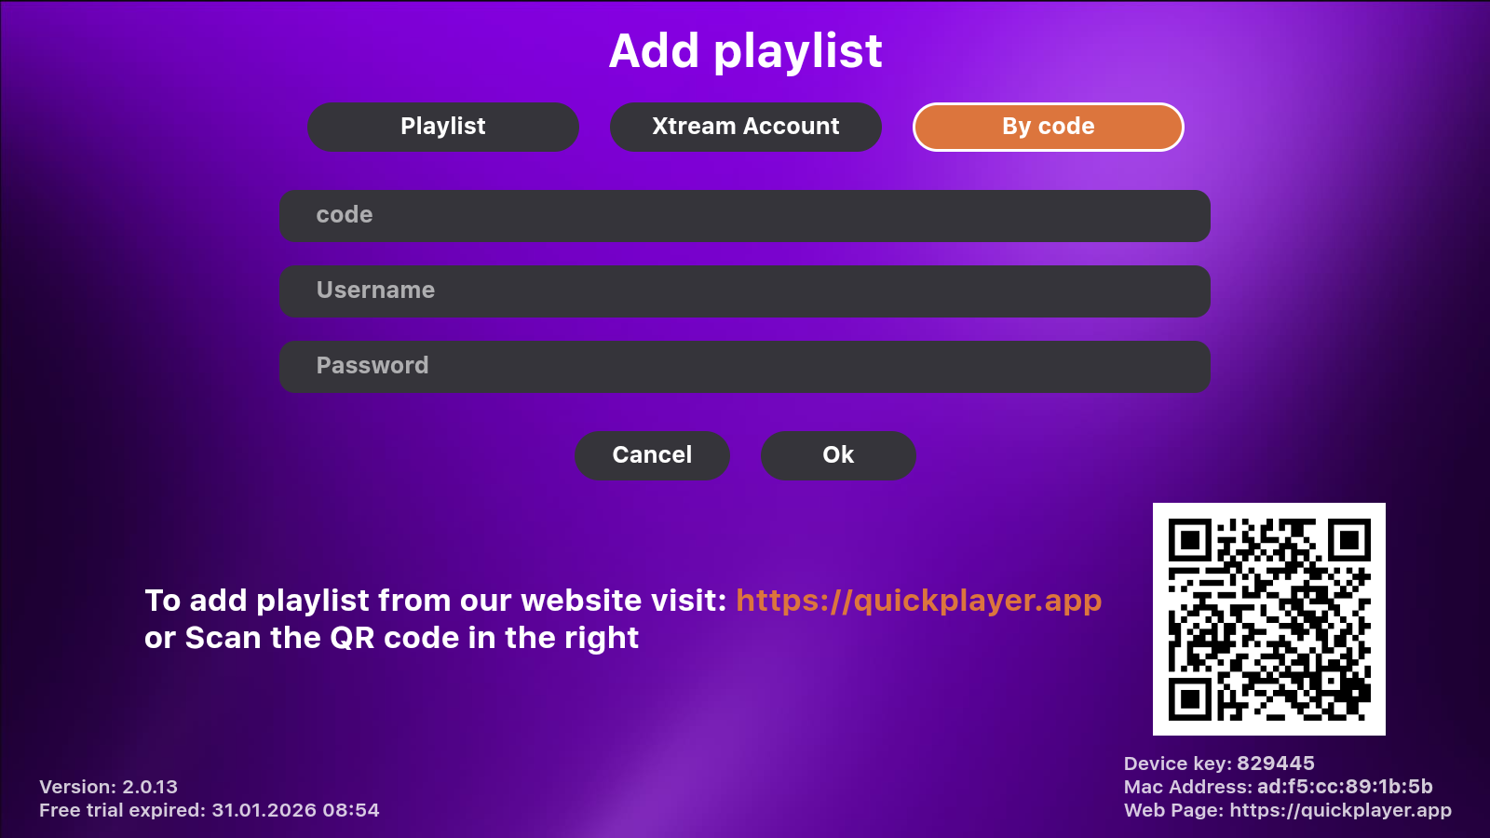The image size is (1490, 838).
Task: Cancel adding the playlist
Action: [x=652, y=455]
